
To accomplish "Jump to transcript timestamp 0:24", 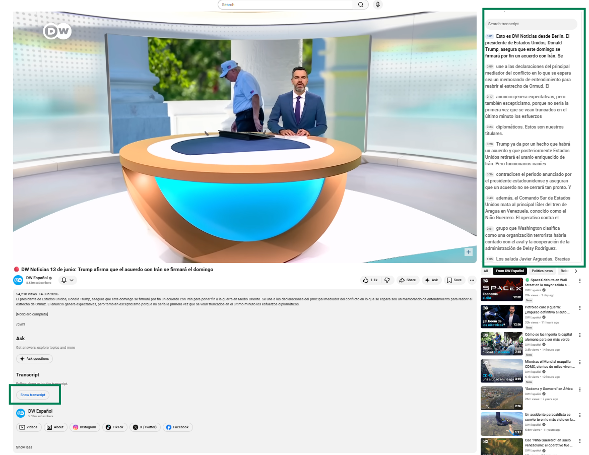I will (489, 127).
